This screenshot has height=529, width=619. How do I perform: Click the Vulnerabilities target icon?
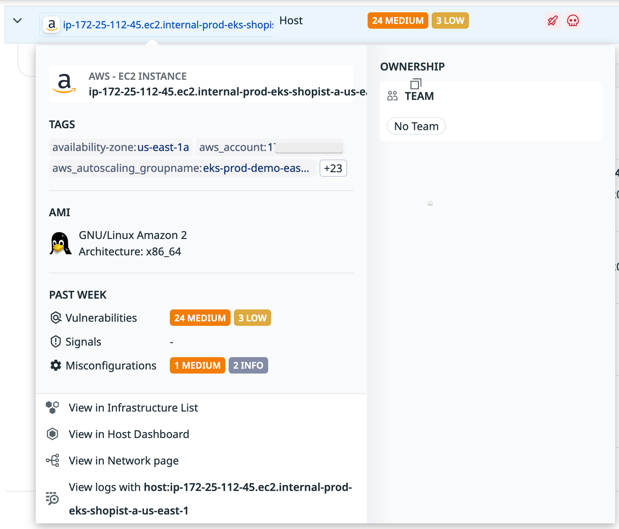pos(55,318)
